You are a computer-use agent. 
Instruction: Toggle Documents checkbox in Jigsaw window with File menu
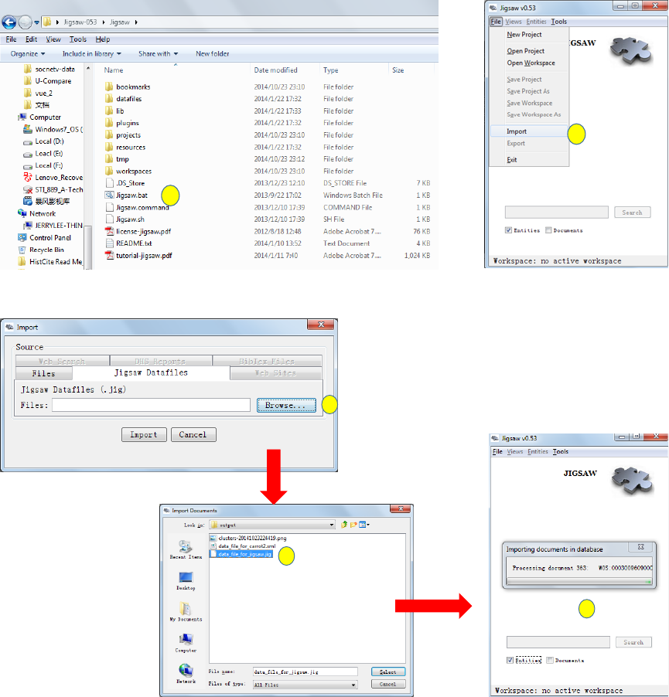click(548, 230)
